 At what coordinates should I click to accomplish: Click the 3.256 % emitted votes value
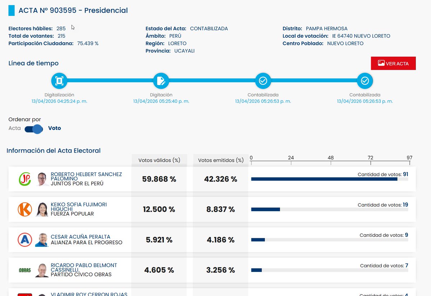click(x=221, y=270)
